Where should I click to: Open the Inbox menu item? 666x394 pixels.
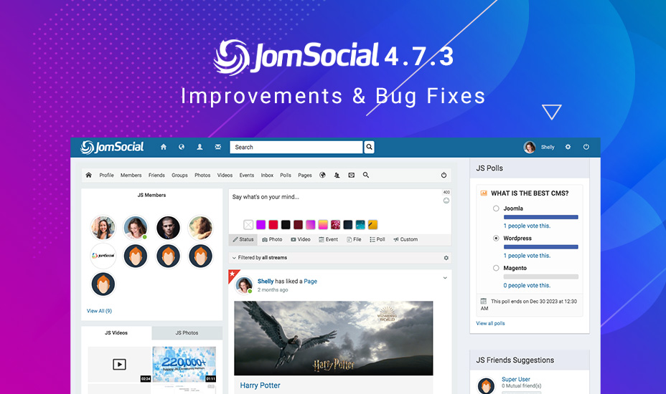pos(267,176)
